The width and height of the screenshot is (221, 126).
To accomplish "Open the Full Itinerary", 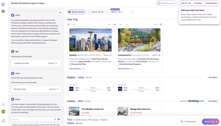I will (189, 122).
